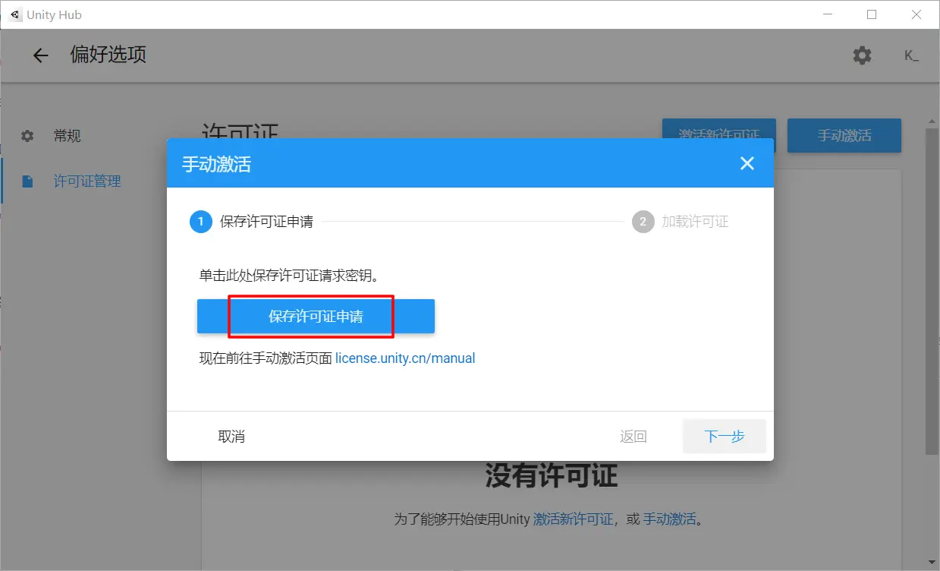The width and height of the screenshot is (940, 571).
Task: Maximize the Unity Hub window
Action: pos(872,14)
